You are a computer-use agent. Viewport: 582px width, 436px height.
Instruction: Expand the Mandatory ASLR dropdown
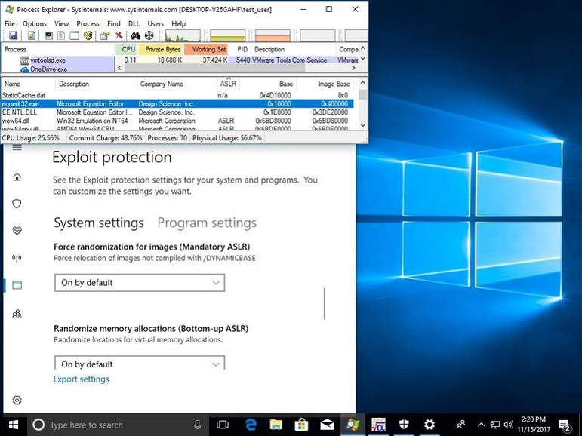(140, 283)
